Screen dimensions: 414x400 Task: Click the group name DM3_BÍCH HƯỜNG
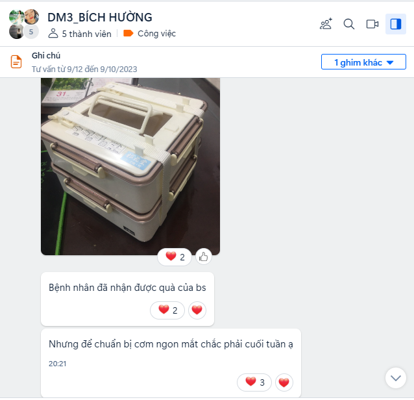point(100,18)
